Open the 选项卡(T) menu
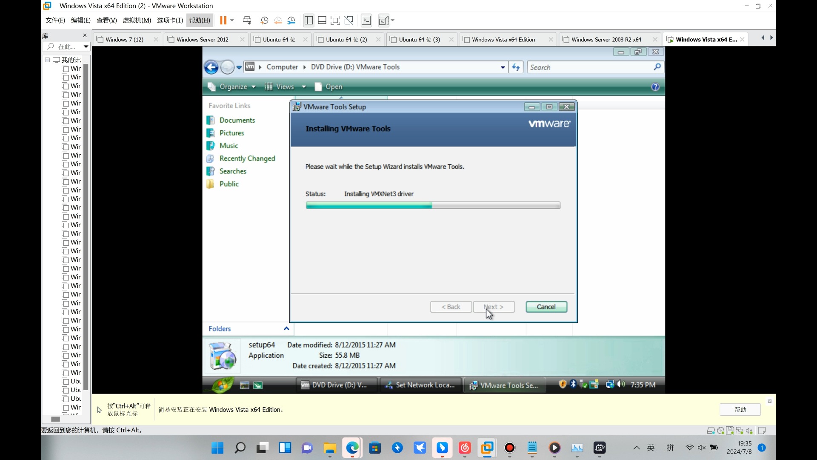Screen dimensions: 817x460 170,20
